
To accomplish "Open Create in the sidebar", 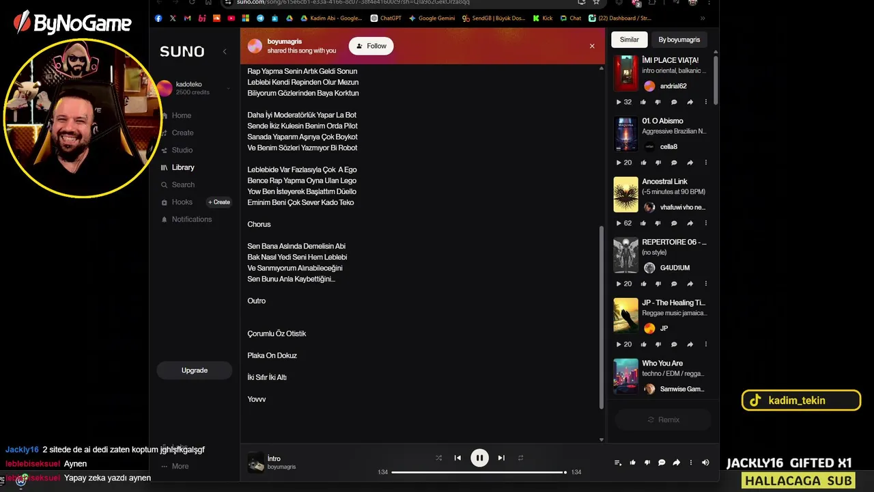I will (182, 133).
